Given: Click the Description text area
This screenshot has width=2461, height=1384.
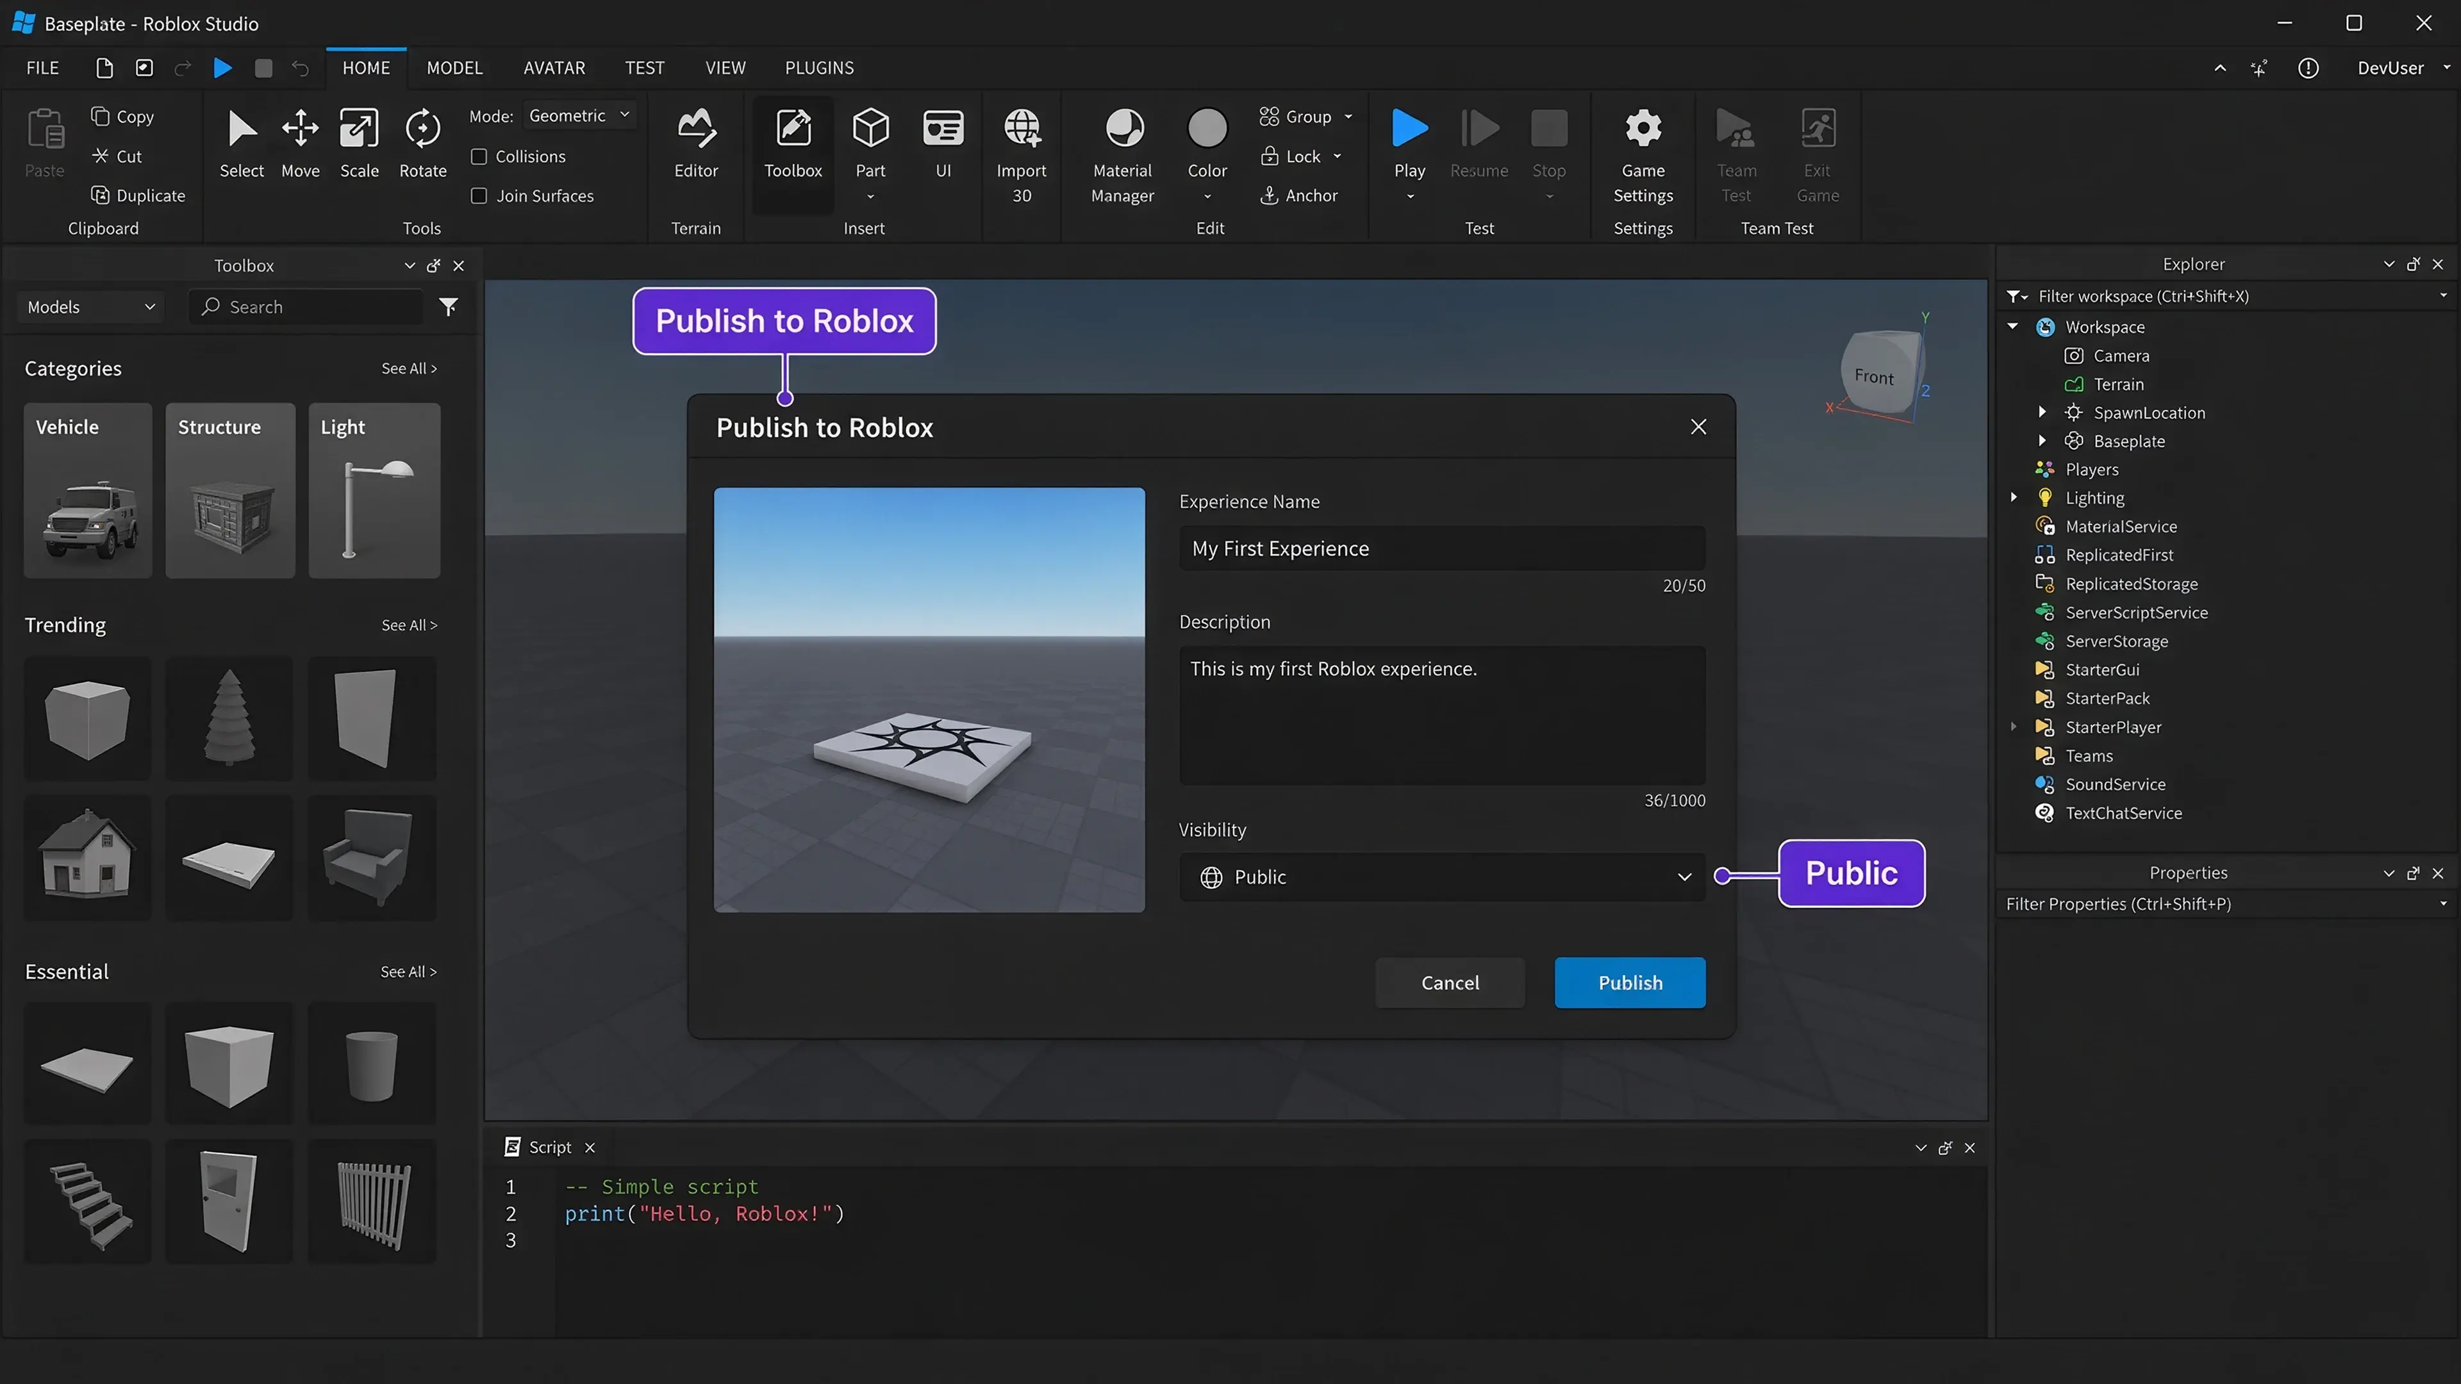Looking at the screenshot, I should click(x=1441, y=716).
